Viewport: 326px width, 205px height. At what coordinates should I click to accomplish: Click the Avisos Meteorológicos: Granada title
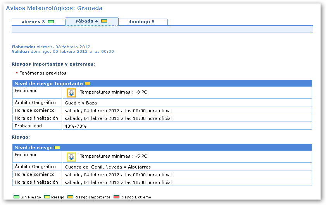coord(54,8)
